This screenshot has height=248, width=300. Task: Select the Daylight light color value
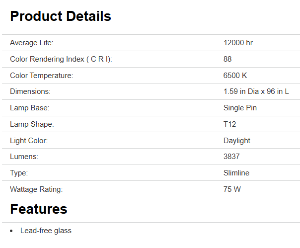pos(236,141)
